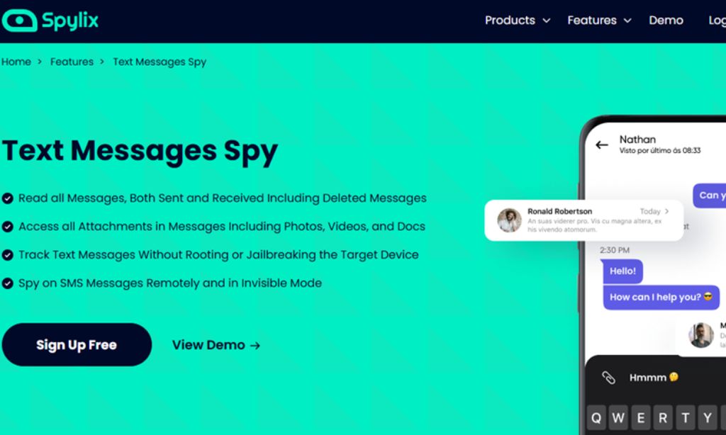The image size is (726, 435).
Task: Click Track Text Messages Without Rooting text
Action: point(218,255)
